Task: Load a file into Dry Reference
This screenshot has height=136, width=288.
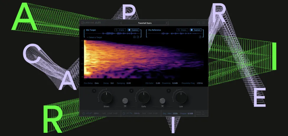Action: 200,37
